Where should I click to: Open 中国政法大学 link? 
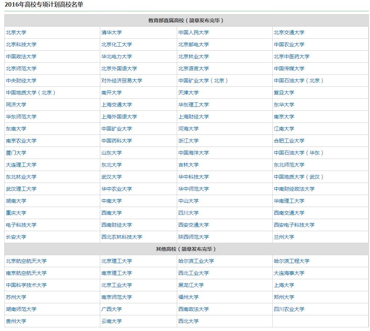pyautogui.click(x=21, y=57)
